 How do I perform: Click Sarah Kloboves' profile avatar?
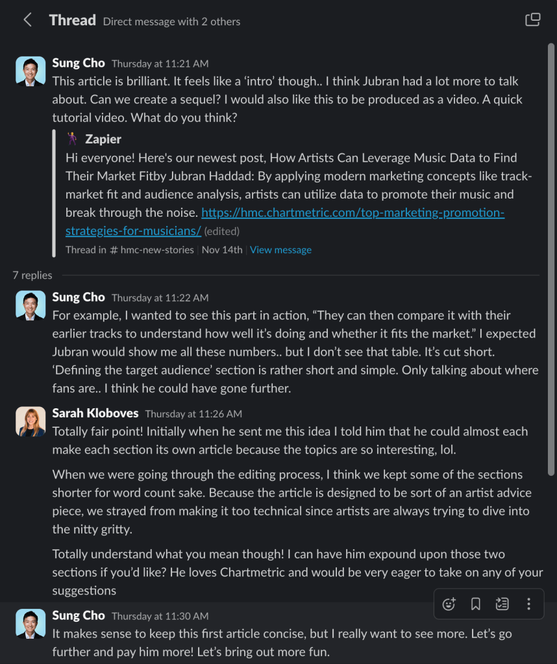point(31,422)
